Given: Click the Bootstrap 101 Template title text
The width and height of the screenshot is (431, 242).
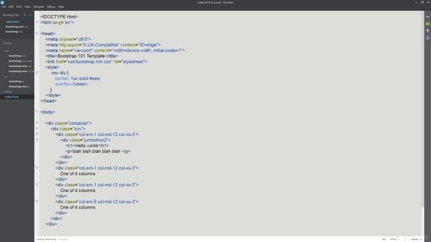Looking at the screenshot, I should (81, 56).
